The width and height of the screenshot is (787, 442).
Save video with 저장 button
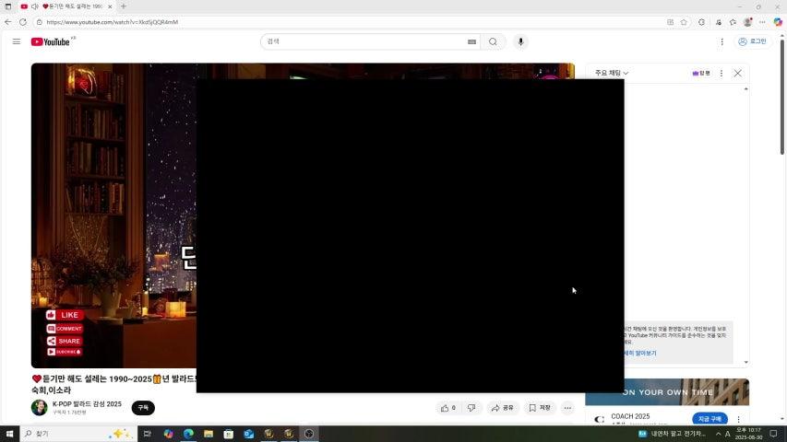point(540,408)
